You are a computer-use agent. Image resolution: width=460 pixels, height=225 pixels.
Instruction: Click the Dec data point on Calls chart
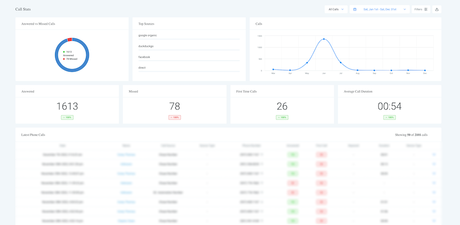425,70
